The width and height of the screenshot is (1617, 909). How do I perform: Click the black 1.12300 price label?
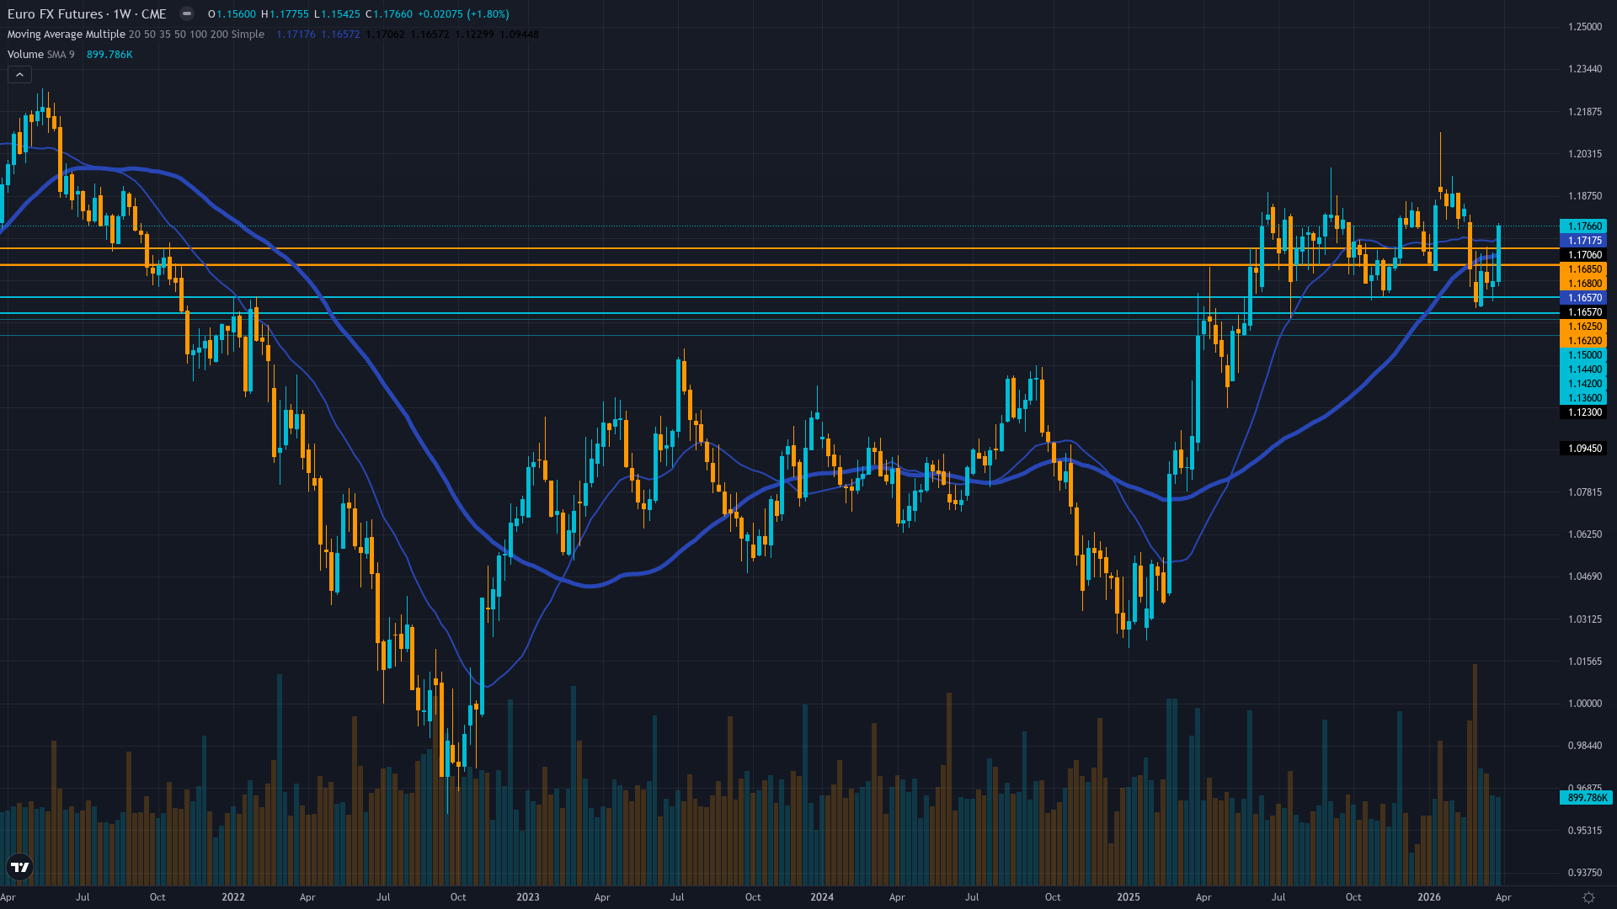click(x=1583, y=412)
